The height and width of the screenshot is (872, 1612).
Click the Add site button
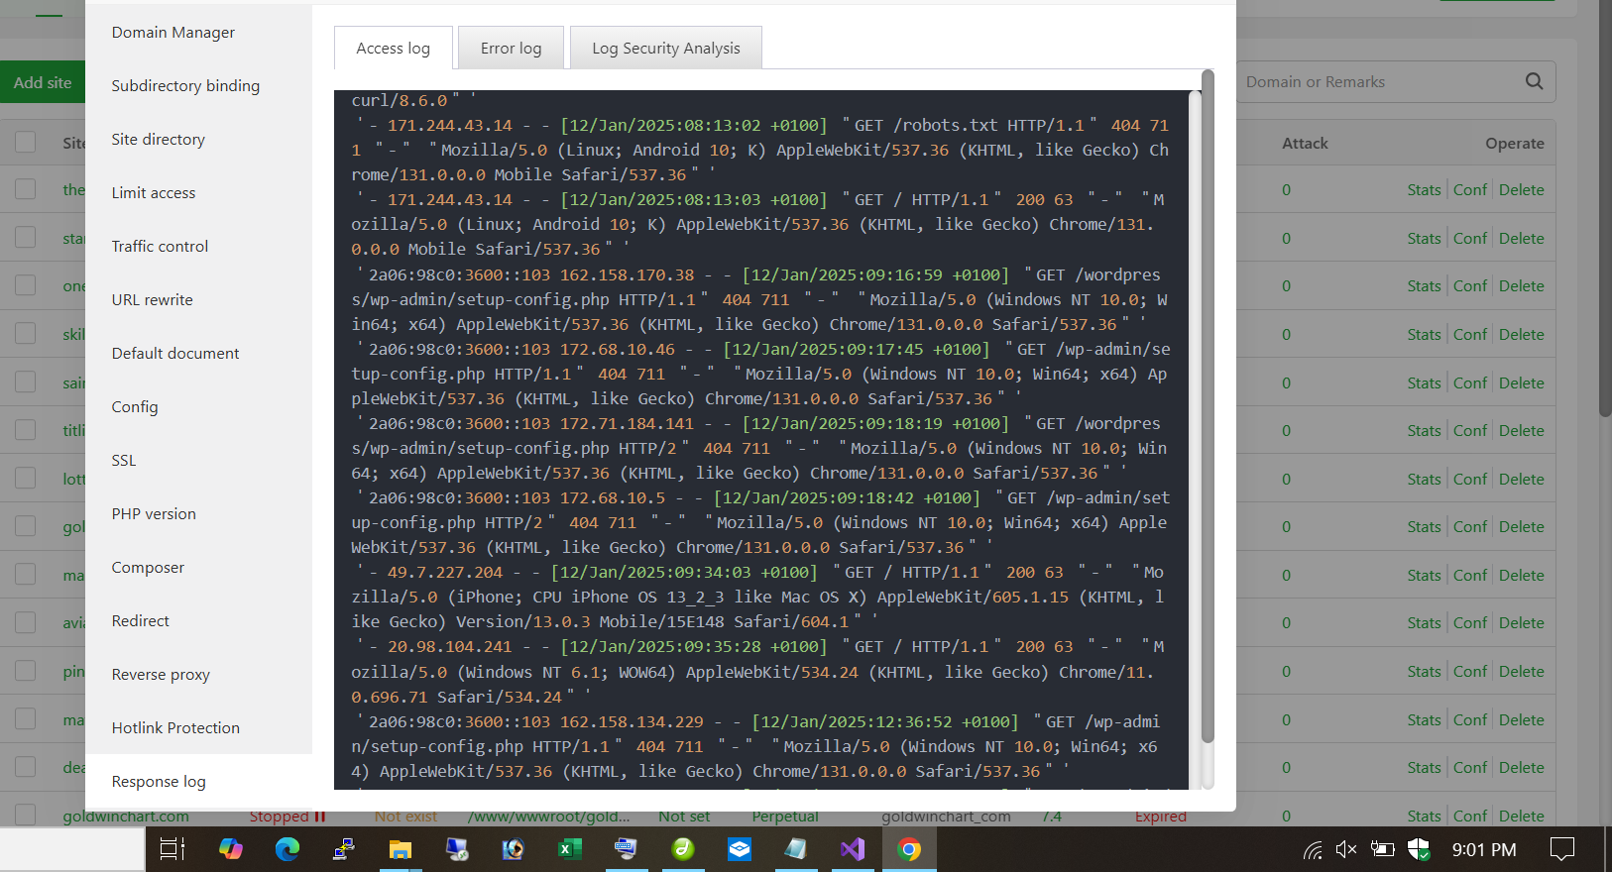tap(43, 82)
